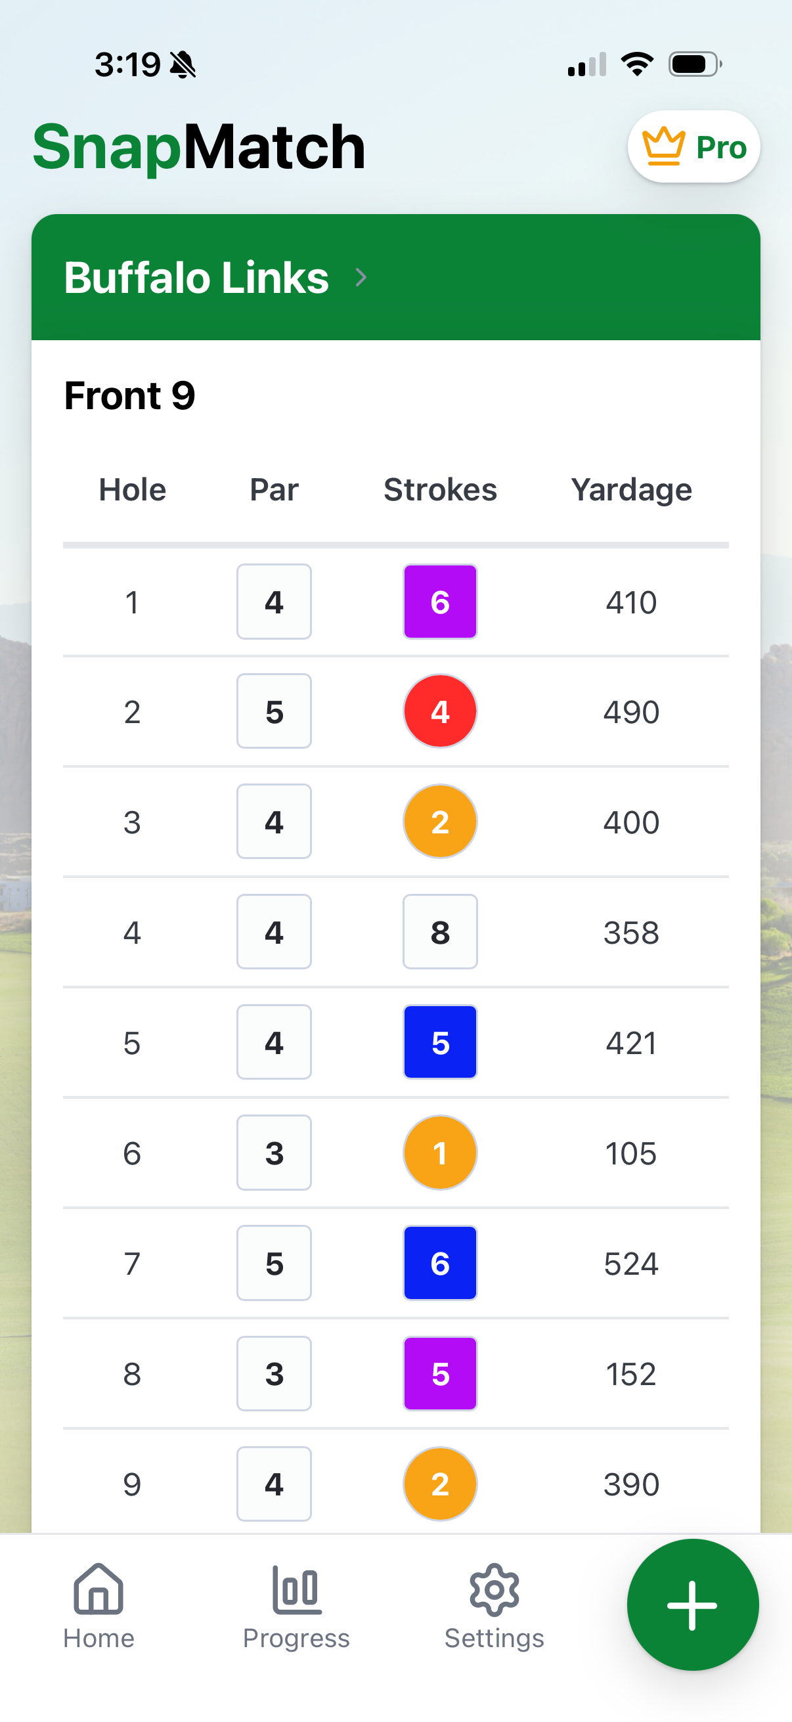This screenshot has width=792, height=1722.
Task: Tap the Yardage column header
Action: [631, 490]
